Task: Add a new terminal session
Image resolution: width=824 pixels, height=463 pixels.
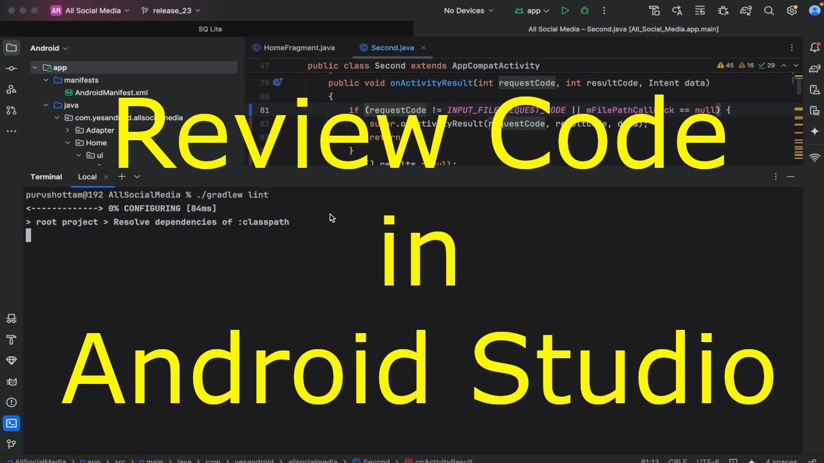Action: tap(122, 176)
